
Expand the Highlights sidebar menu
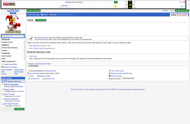coord(13,45)
